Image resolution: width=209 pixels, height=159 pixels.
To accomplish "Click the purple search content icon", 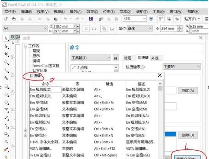I will coord(91,19).
